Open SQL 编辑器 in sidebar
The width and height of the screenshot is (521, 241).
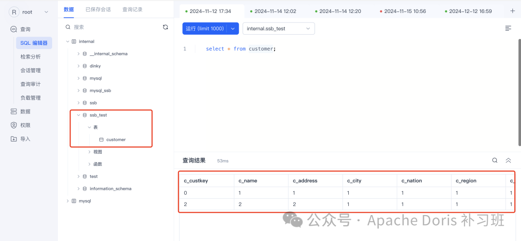click(34, 43)
